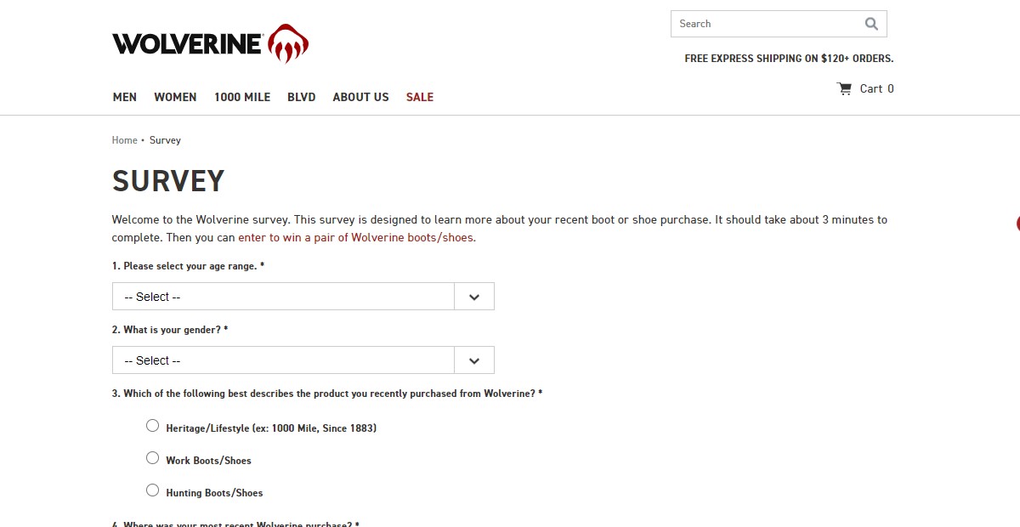
Task: Open the gender dropdown
Action: pyautogui.click(x=303, y=360)
